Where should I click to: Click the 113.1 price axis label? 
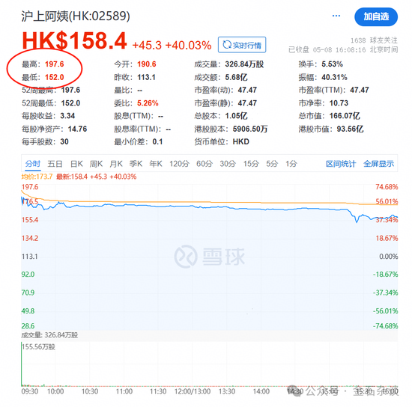pos(30,257)
